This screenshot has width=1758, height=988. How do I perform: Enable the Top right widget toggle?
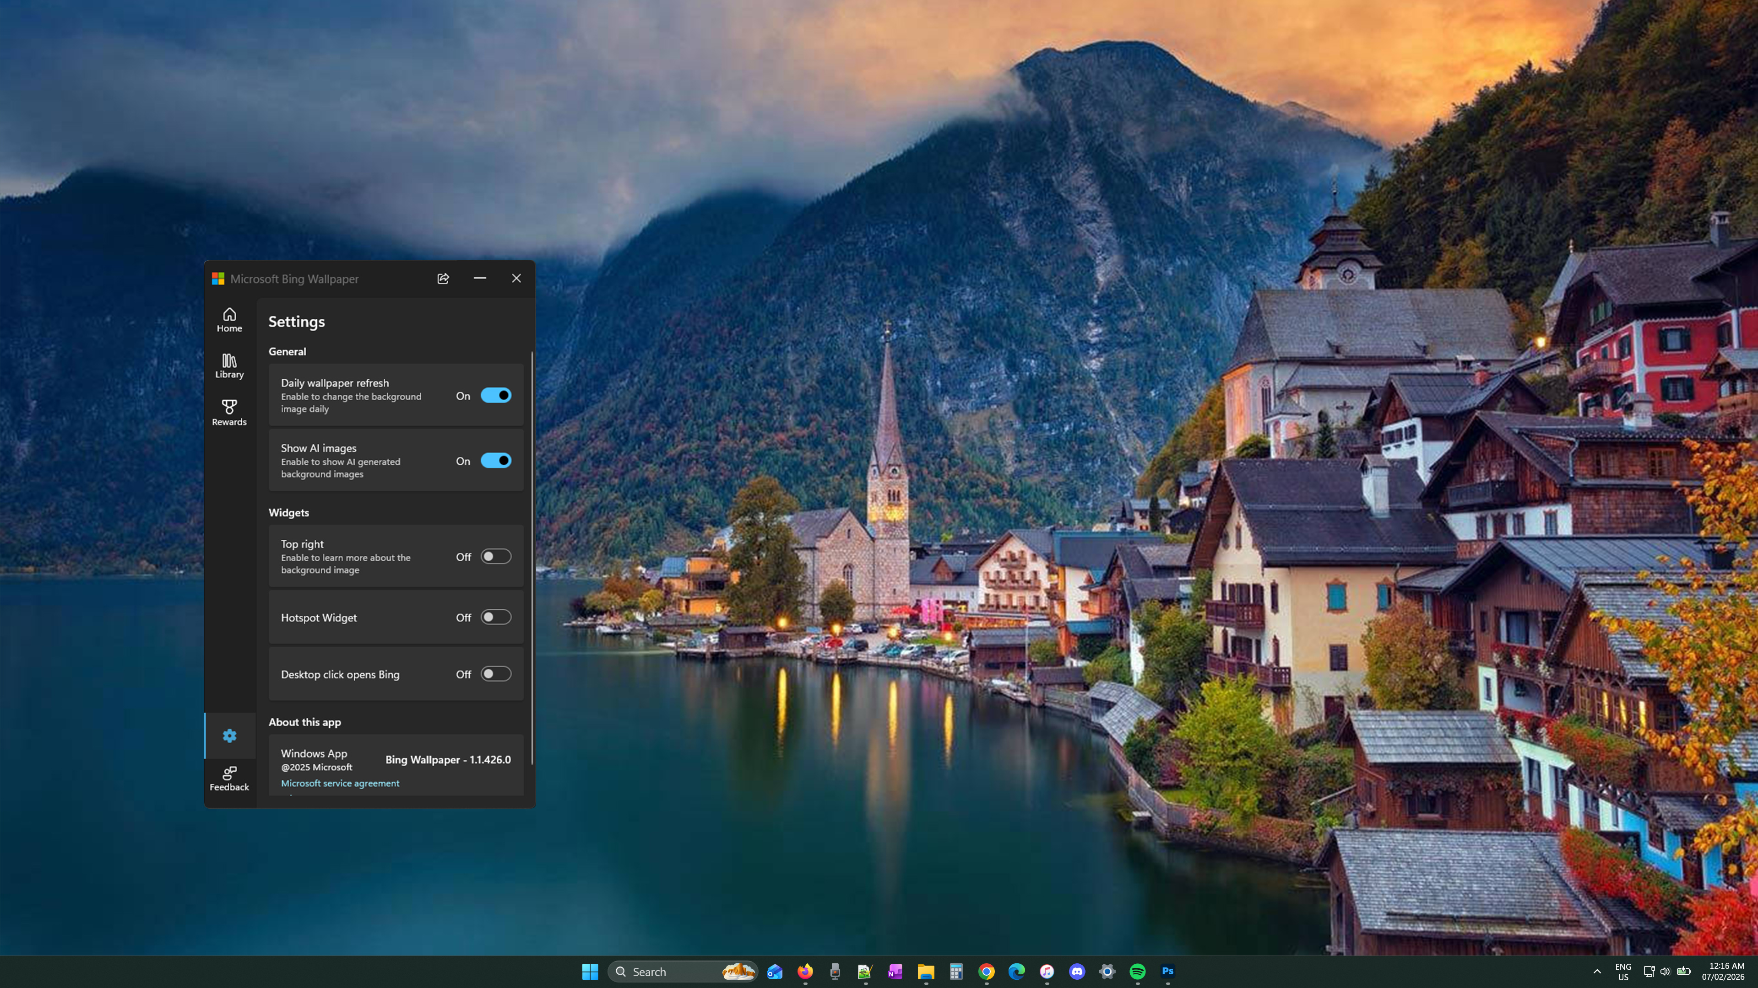(495, 556)
